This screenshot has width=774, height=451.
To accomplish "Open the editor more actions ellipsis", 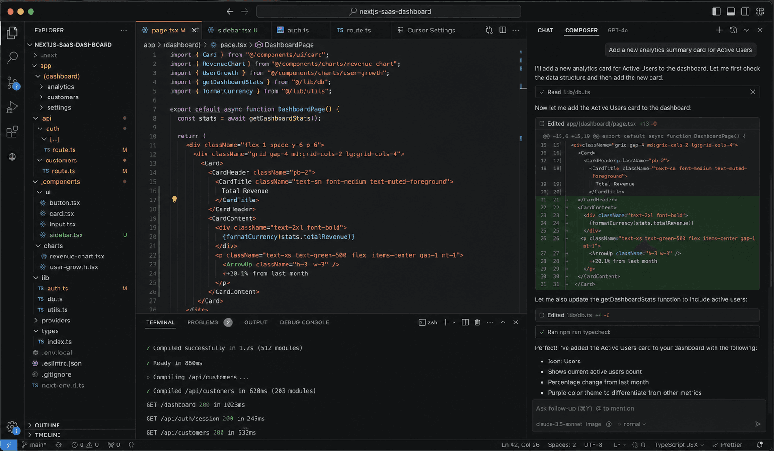I will tap(516, 30).
